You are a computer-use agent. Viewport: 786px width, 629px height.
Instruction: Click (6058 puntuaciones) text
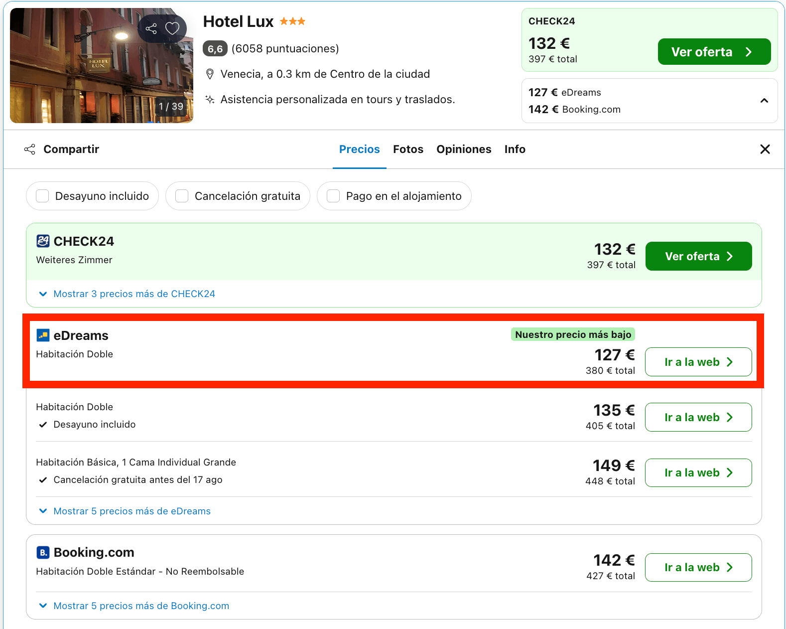pyautogui.click(x=285, y=49)
